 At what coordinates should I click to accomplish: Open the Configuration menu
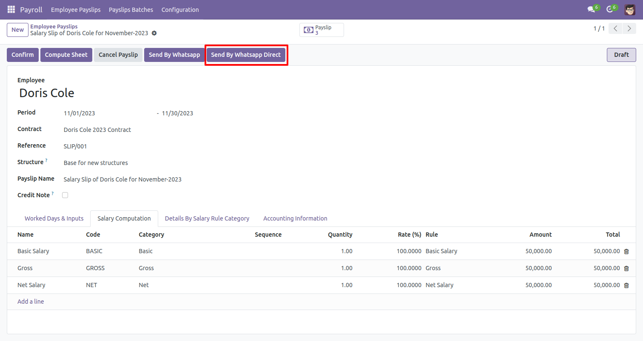point(180,9)
